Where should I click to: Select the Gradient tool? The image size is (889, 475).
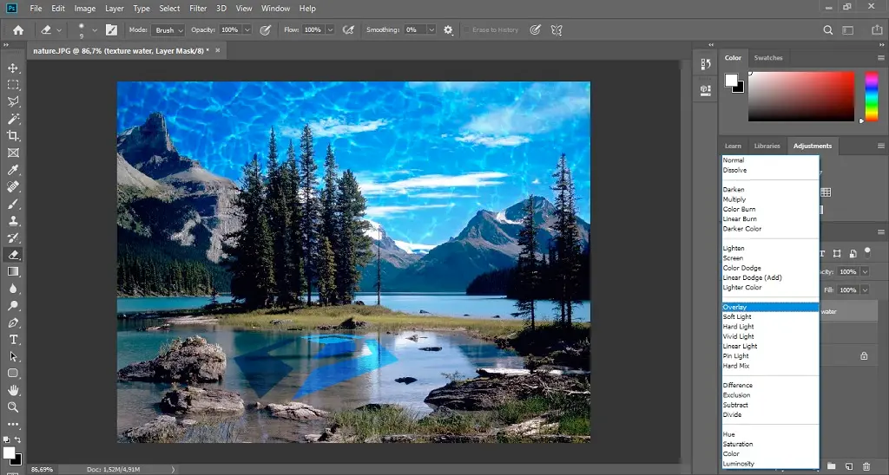pyautogui.click(x=13, y=272)
